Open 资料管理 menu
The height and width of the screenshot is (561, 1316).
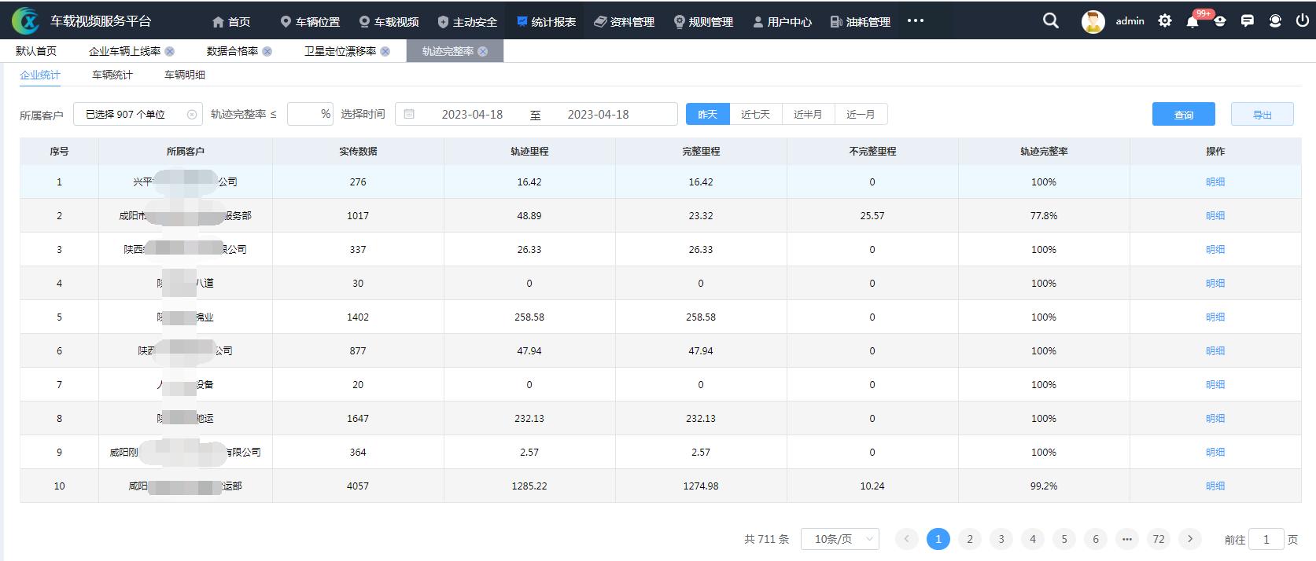(x=625, y=22)
